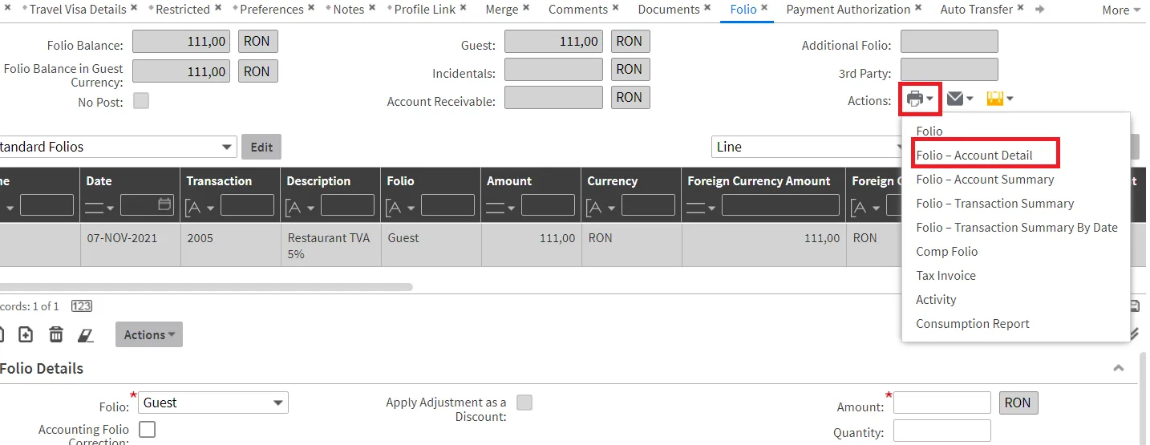Close the Preferences tab
The height and width of the screenshot is (445, 1150).
[311, 8]
